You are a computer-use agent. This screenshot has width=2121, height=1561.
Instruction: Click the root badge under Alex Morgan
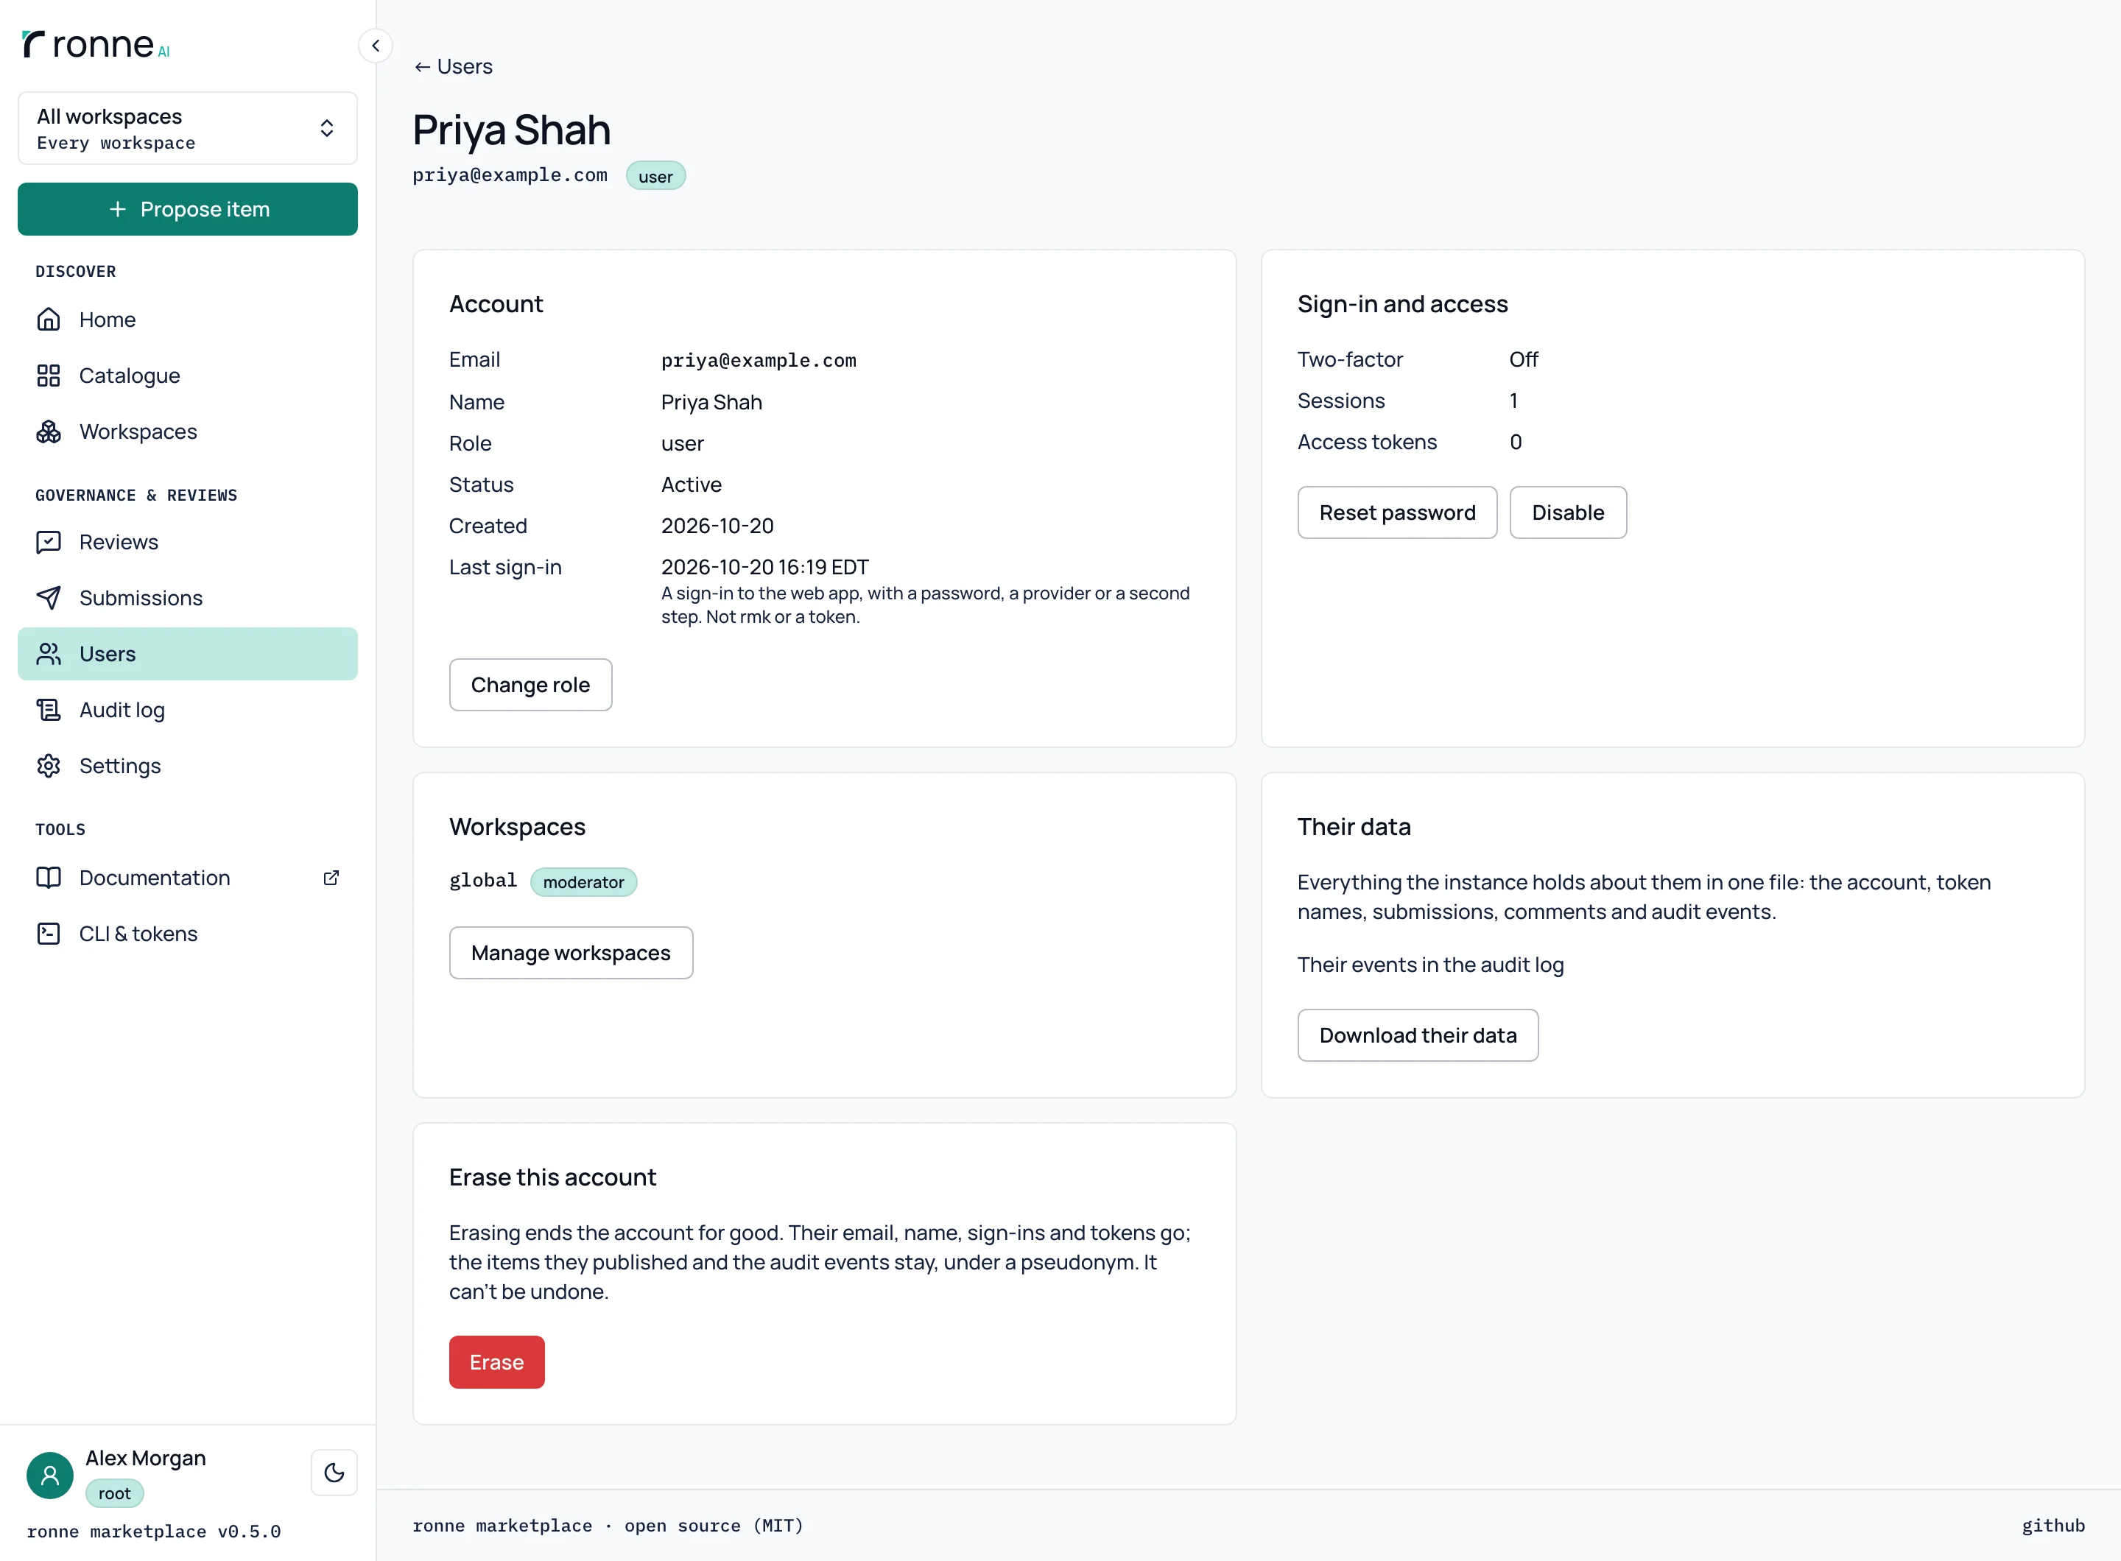point(114,1493)
